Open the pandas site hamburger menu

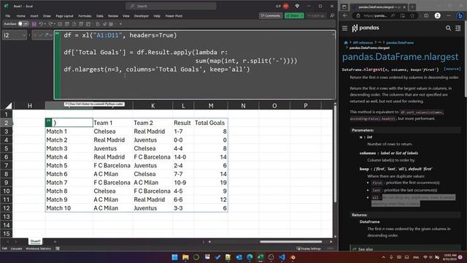tap(344, 28)
